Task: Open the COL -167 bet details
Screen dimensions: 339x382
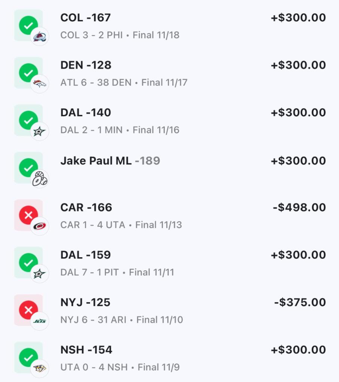Action: pyautogui.click(x=86, y=18)
